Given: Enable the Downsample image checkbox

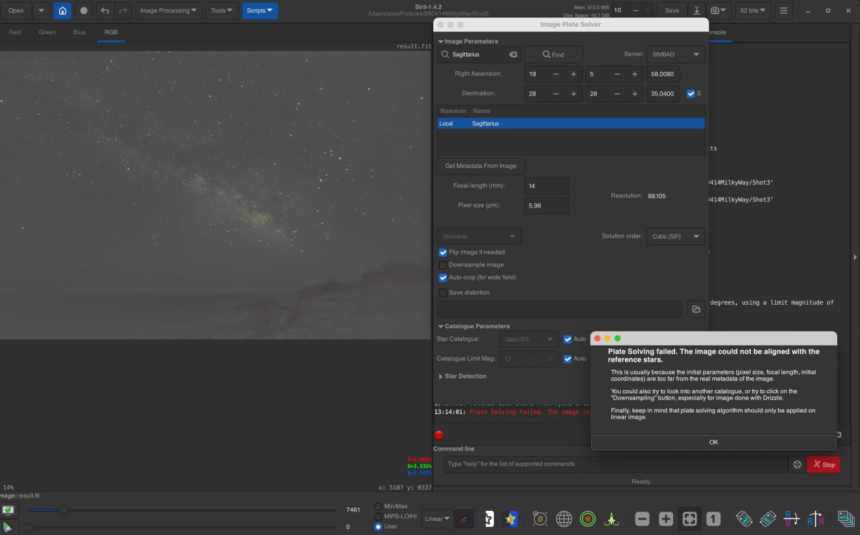Looking at the screenshot, I should pyautogui.click(x=443, y=265).
